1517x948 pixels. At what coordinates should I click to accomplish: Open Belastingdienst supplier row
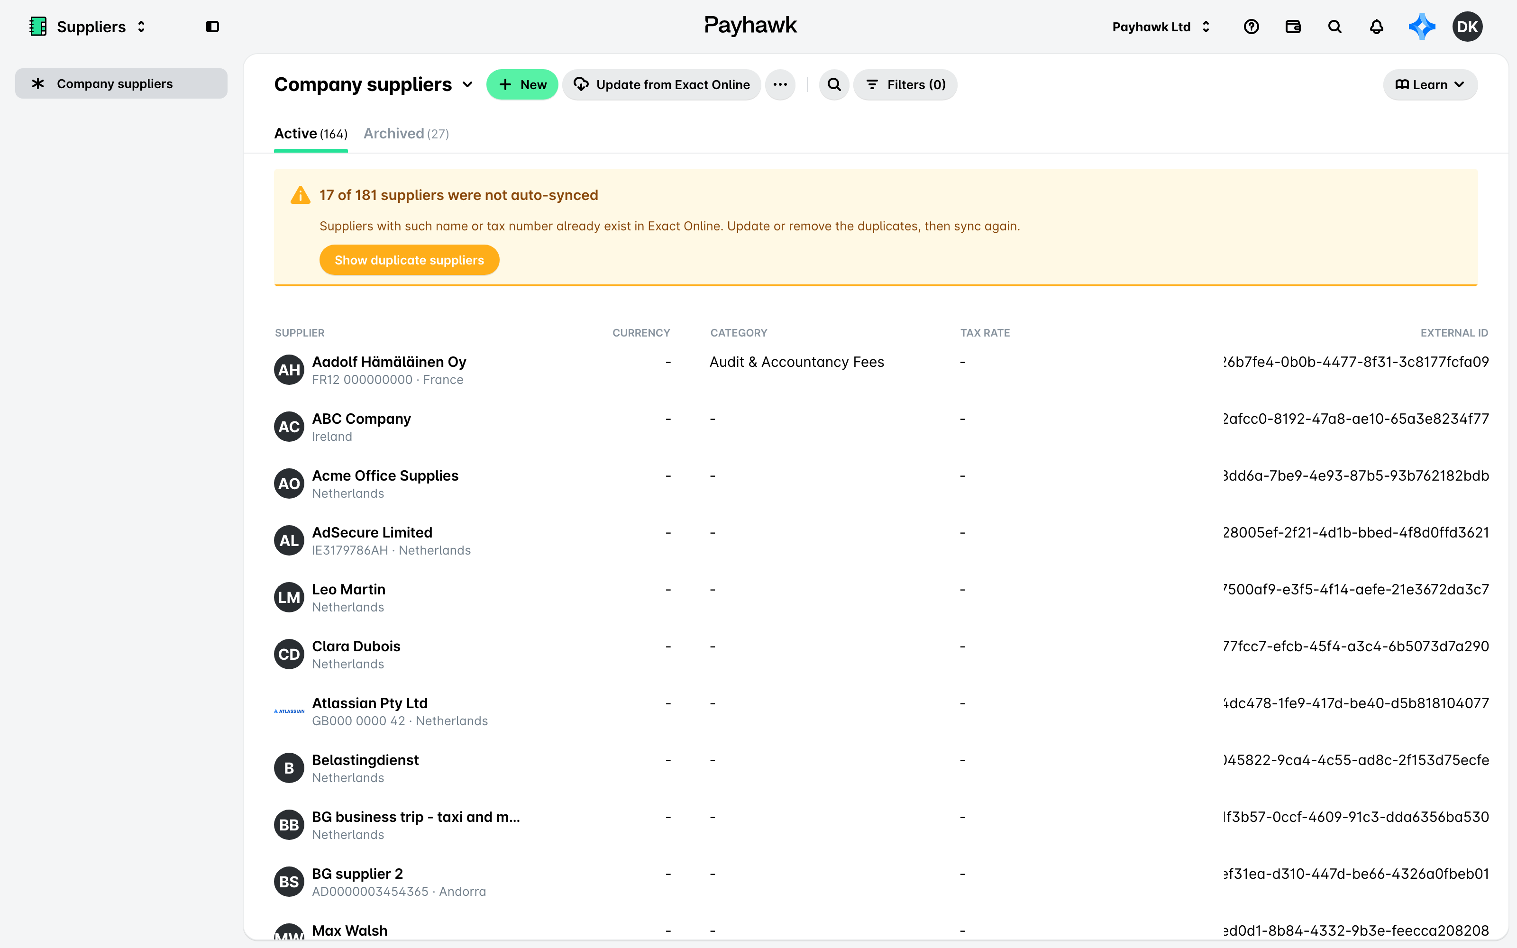pyautogui.click(x=881, y=768)
